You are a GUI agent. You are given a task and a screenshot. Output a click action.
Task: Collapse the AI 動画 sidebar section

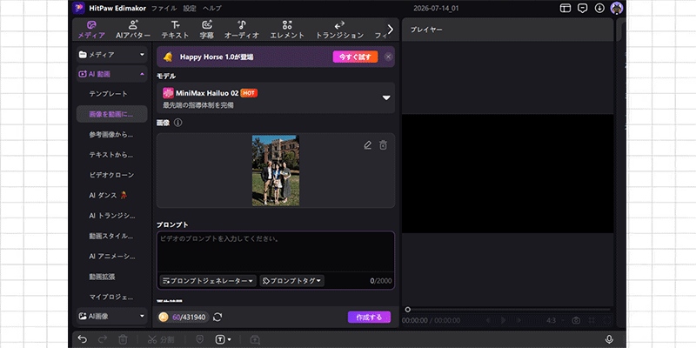(x=112, y=74)
